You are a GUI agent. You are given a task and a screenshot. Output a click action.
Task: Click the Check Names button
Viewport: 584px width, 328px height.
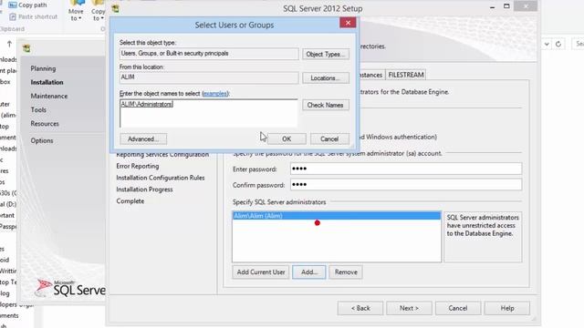click(326, 106)
